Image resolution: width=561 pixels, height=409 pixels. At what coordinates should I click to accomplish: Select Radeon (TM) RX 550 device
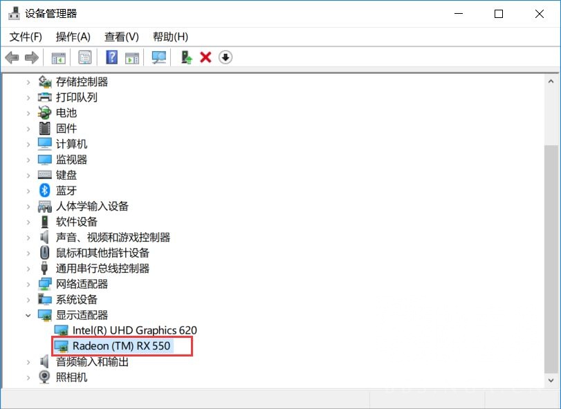pos(121,346)
